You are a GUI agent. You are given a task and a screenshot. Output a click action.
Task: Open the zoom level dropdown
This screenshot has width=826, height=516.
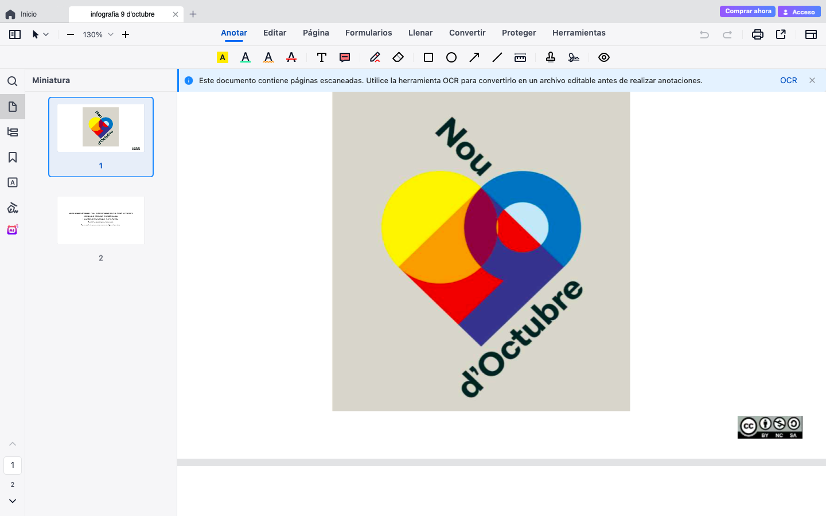coord(111,34)
